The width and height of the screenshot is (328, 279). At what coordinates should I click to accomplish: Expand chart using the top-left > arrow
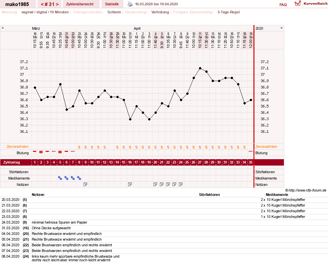click(3, 28)
